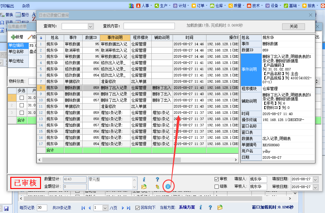
Task: Open the 审核日期 date dropdown
Action: 315,187
